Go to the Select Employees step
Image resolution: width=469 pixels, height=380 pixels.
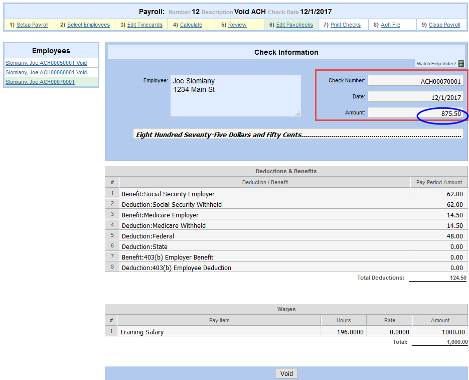pyautogui.click(x=88, y=25)
